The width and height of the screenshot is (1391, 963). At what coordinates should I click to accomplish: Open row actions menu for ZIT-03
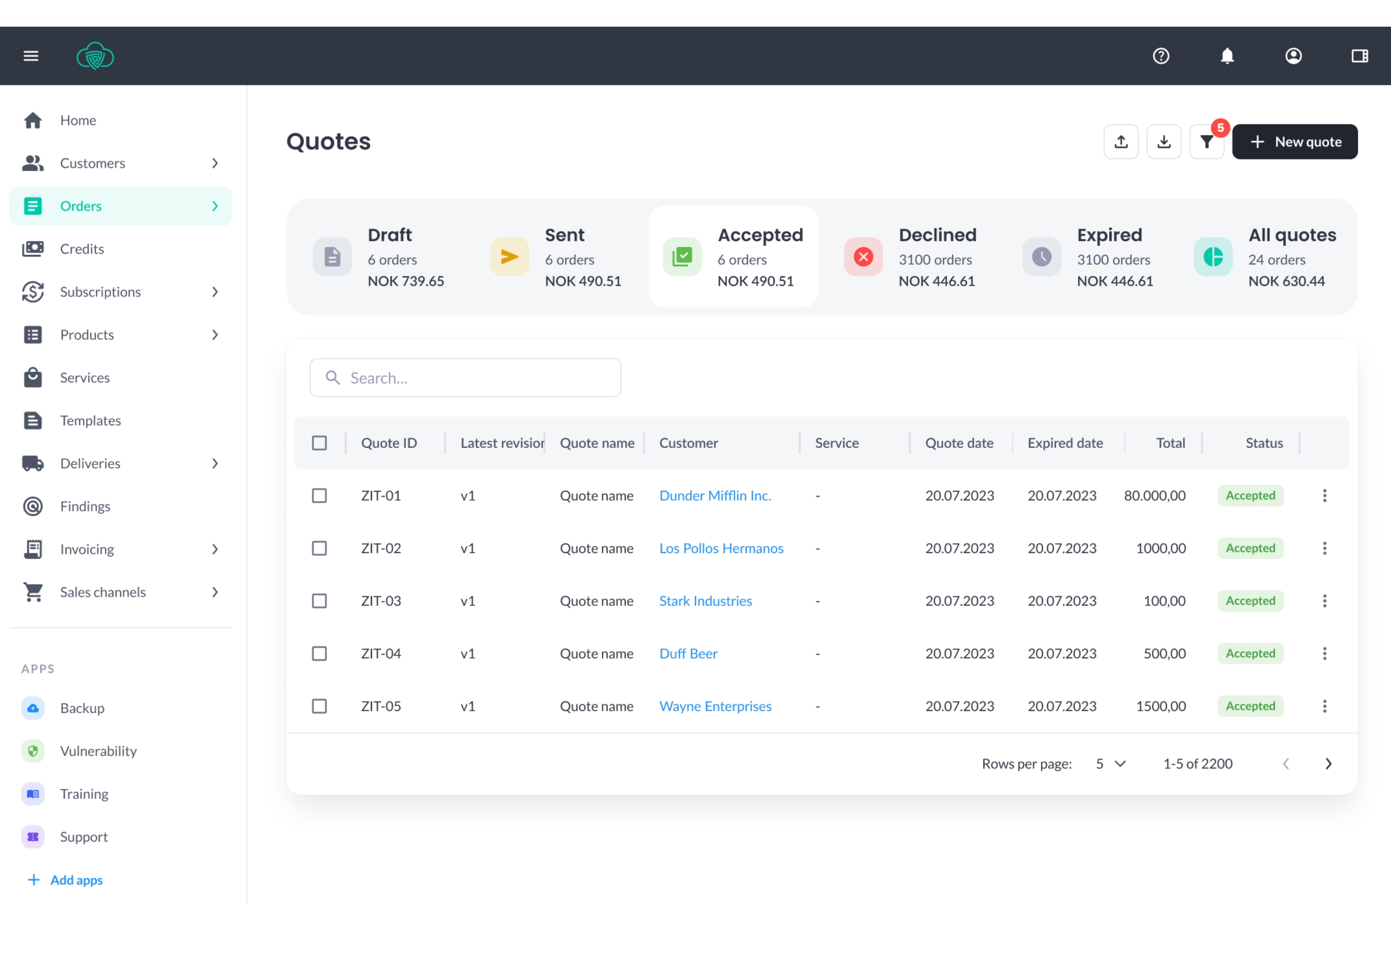click(x=1325, y=601)
